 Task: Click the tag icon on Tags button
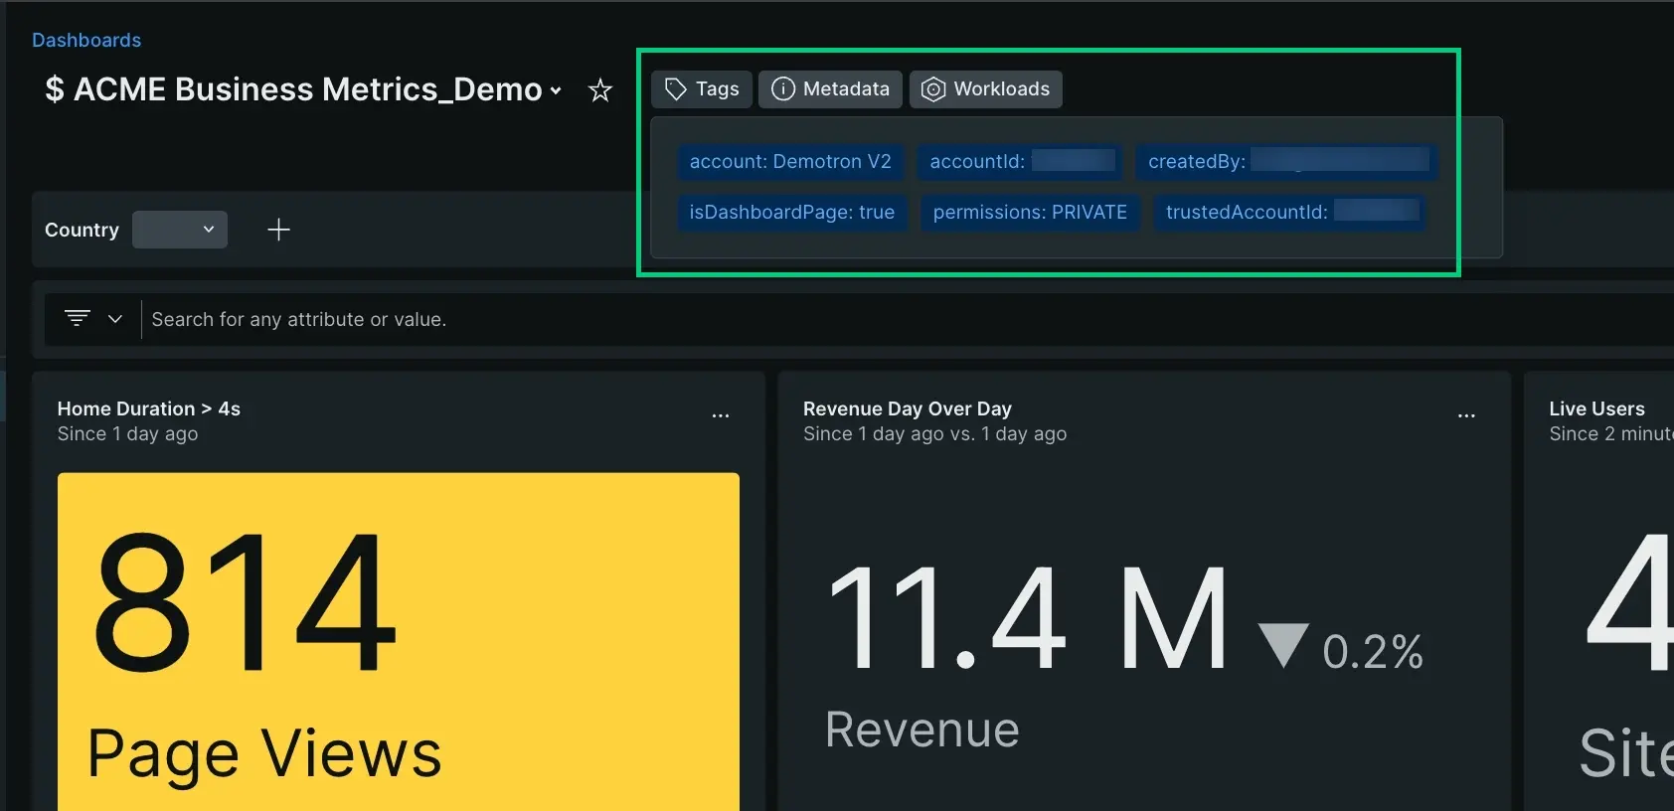click(x=676, y=89)
